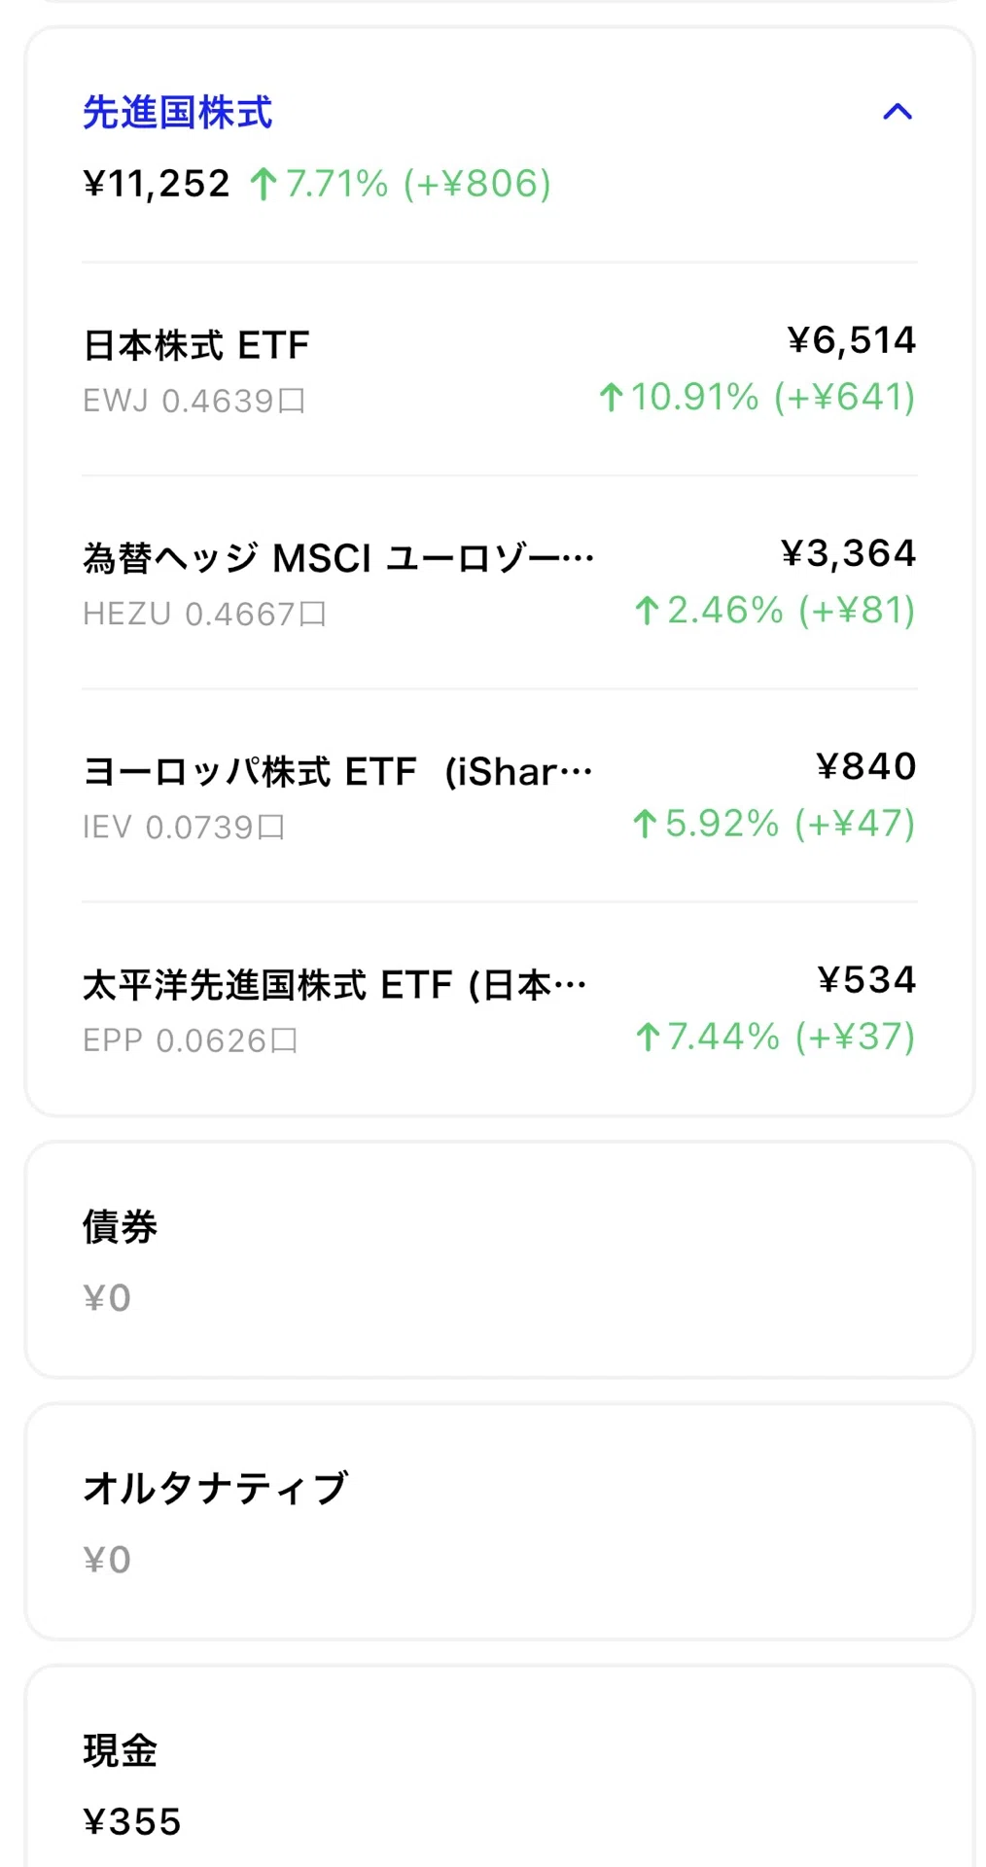Click the green arrow beside 10.91%
This screenshot has width=986, height=1867.
[x=611, y=397]
